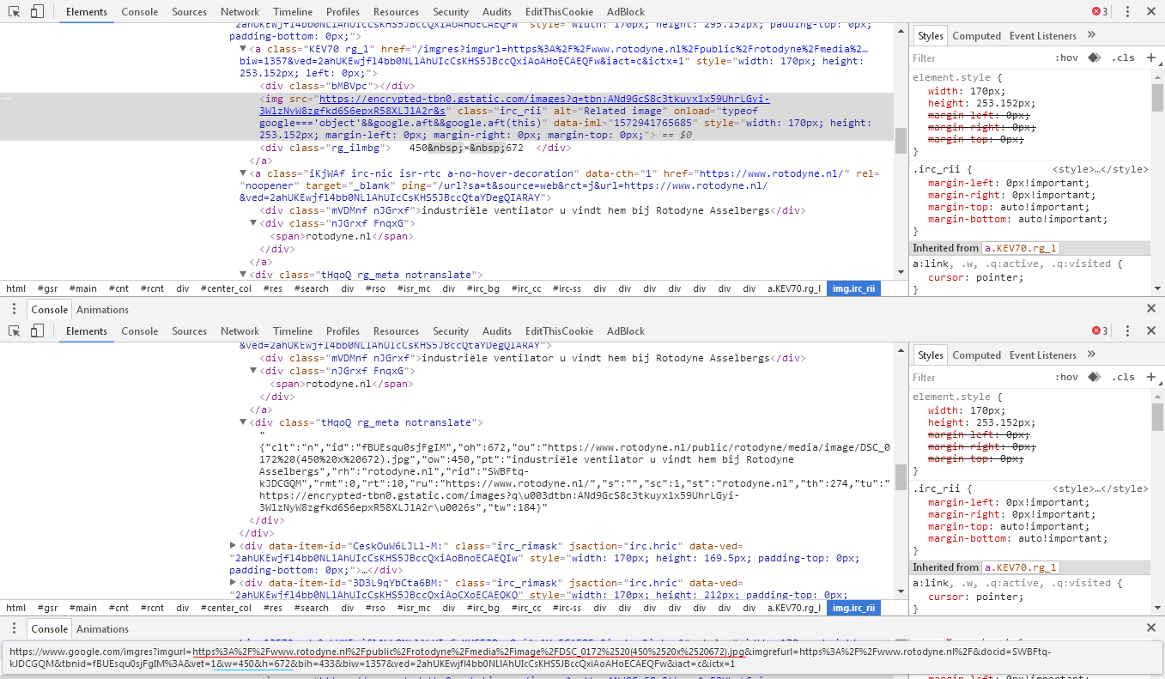Click the error count badge in upper DevTools
This screenshot has height=679, width=1165.
[x=1100, y=11]
